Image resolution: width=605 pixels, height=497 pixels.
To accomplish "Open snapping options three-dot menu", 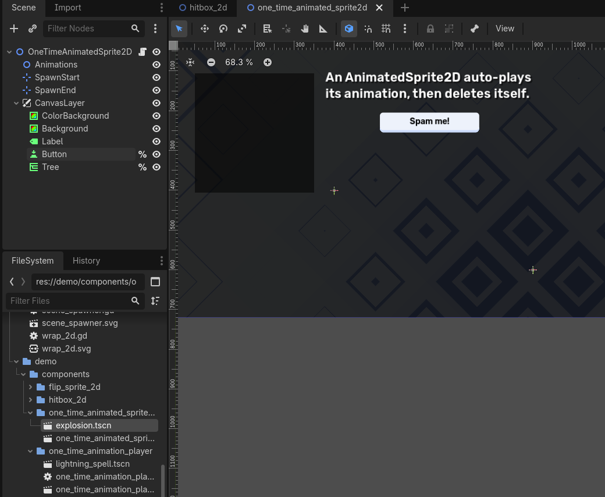I will (x=405, y=29).
